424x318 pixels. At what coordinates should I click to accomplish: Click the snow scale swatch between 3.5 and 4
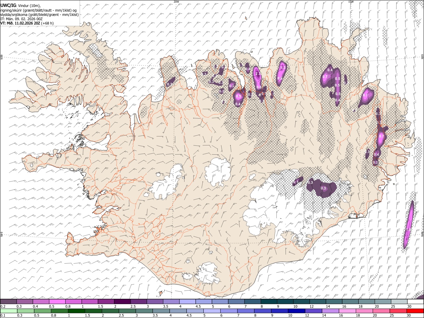point(171,302)
